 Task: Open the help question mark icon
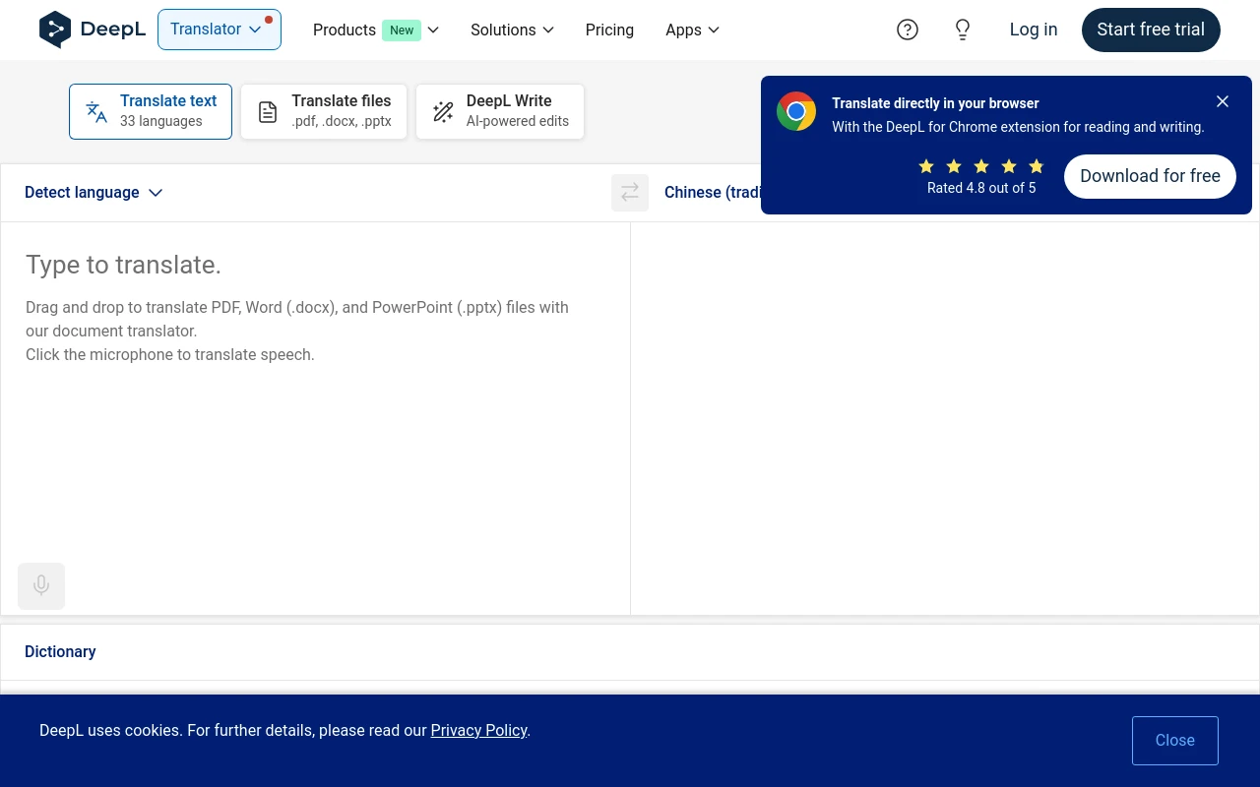908,30
